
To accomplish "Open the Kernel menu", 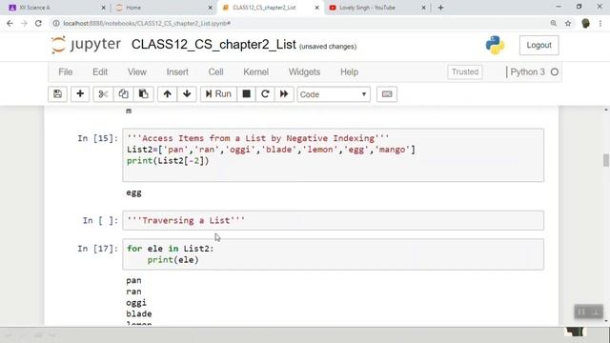I will [256, 72].
